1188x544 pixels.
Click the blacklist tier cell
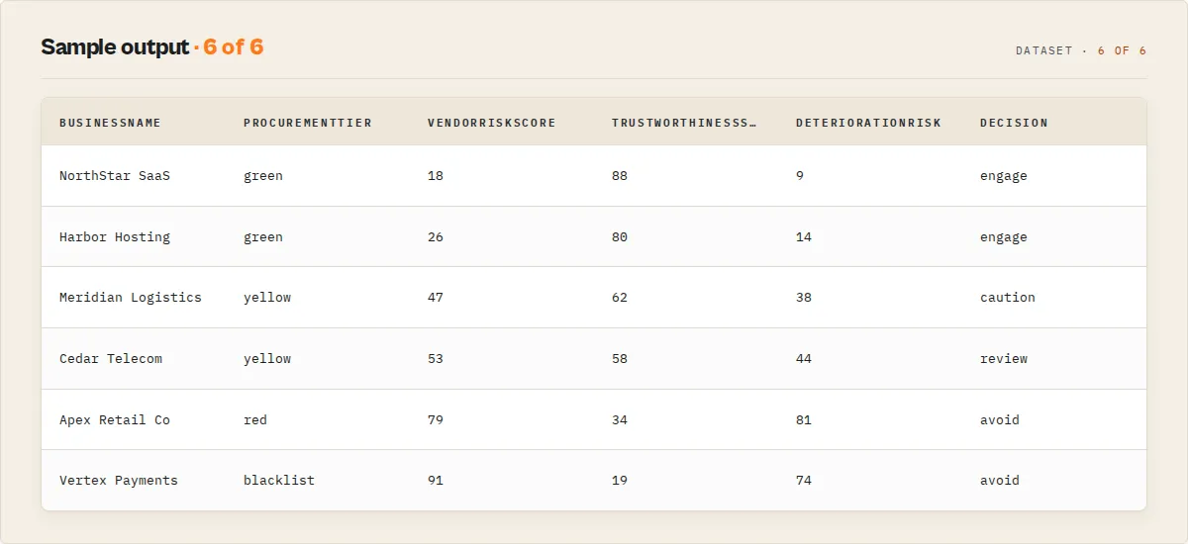click(x=279, y=481)
